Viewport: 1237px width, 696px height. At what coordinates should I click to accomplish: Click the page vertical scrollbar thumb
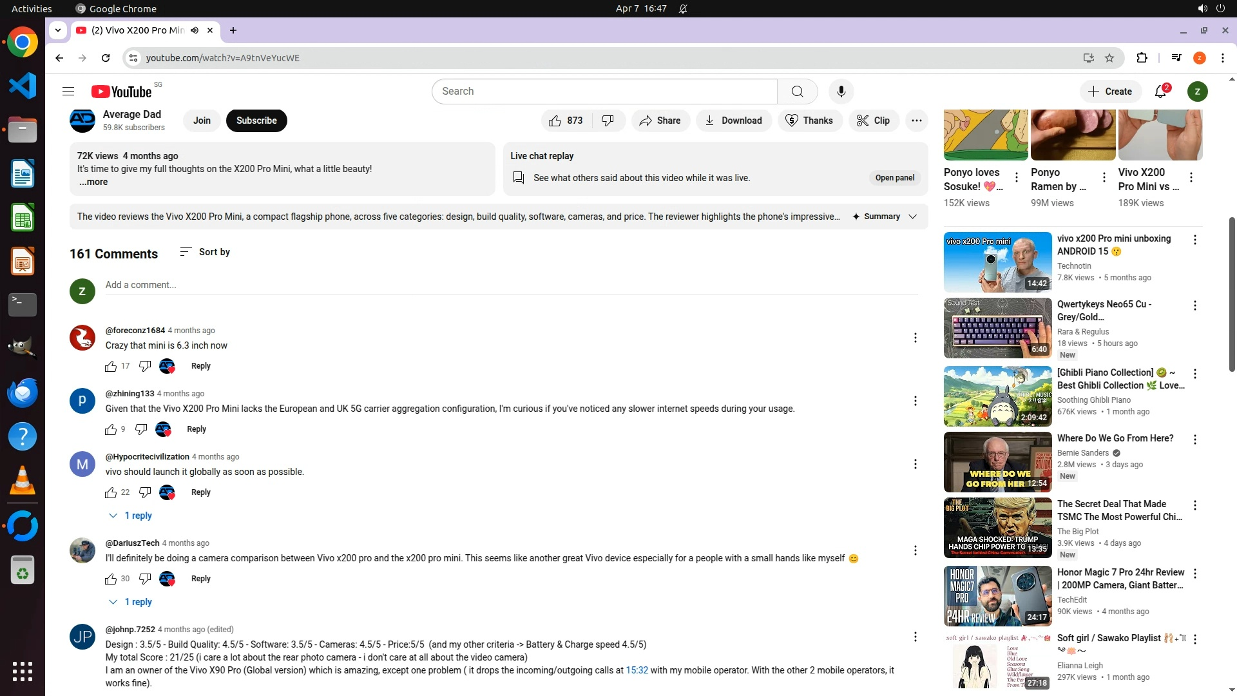[1232, 294]
